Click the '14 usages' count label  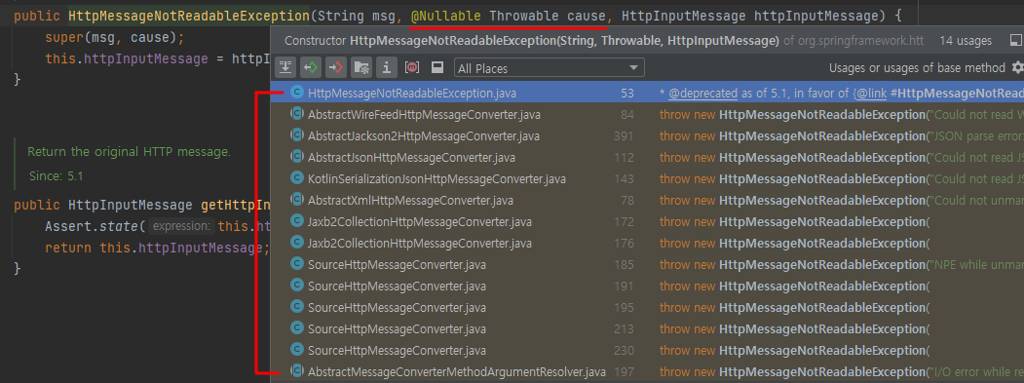click(966, 41)
